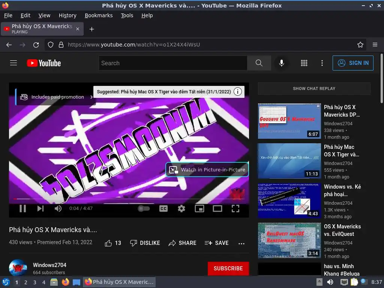
Task: Open Phá hủy OS X Mavericks DP thumbnail
Action: 289,121
